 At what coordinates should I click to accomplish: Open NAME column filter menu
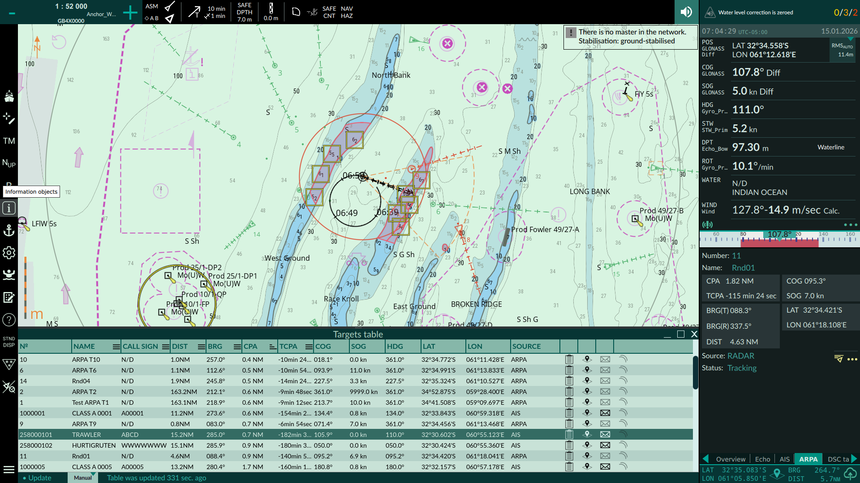point(116,347)
